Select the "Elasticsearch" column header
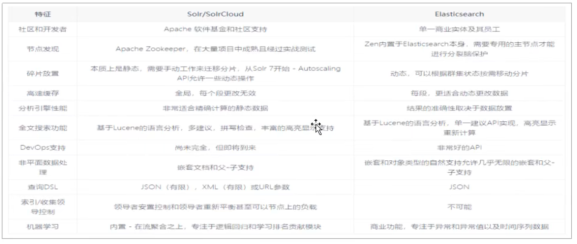The height and width of the screenshot is (244, 577). [459, 14]
